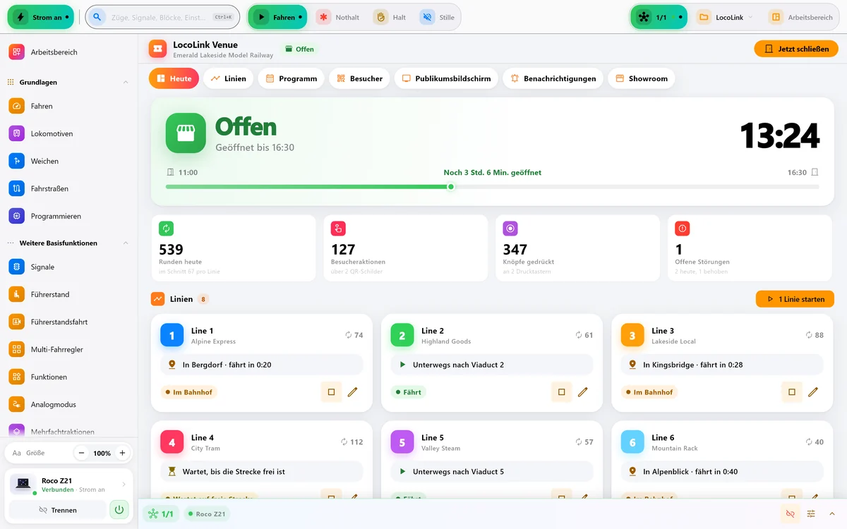The height and width of the screenshot is (529, 847).
Task: Click the sliders settings icon in bottom bar
Action: click(x=811, y=514)
